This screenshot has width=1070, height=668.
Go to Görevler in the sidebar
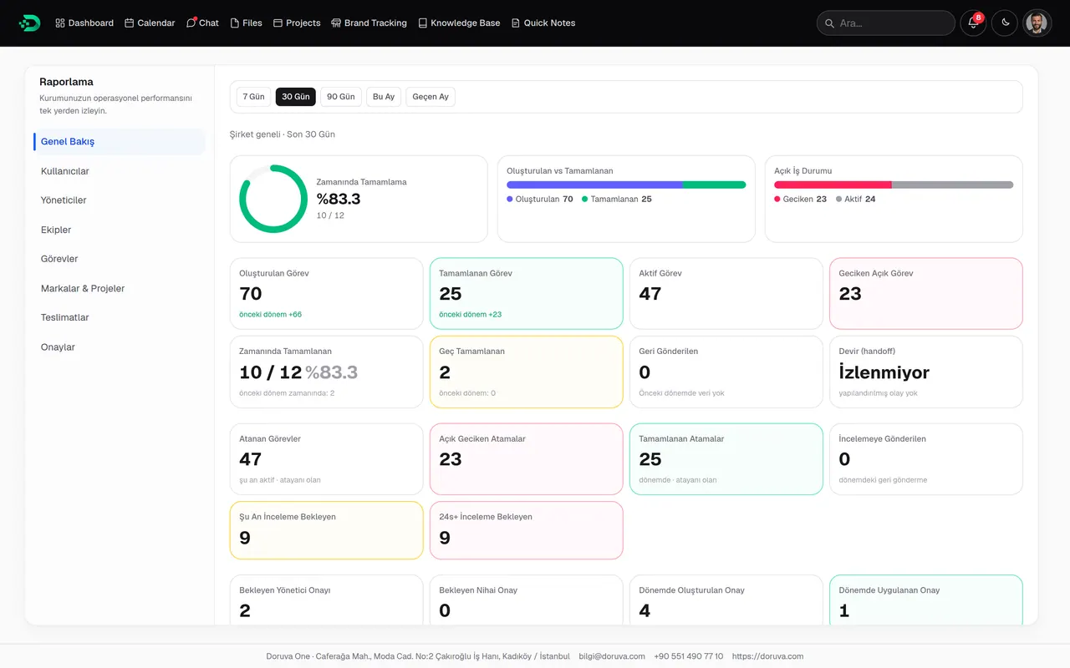tap(120, 259)
